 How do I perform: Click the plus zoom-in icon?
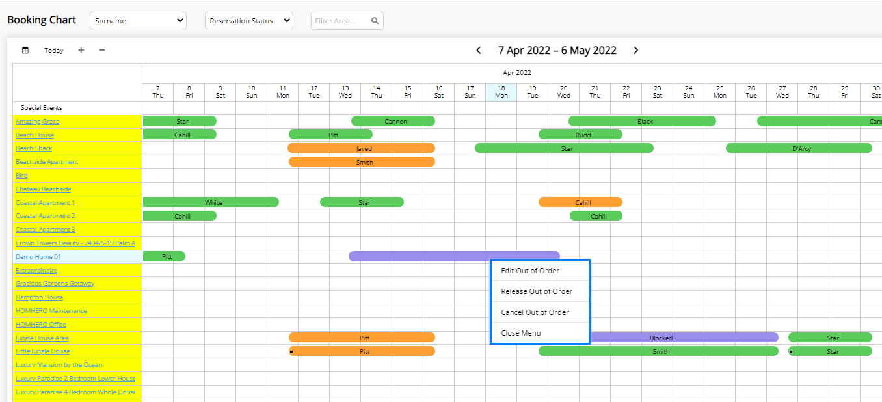[x=81, y=50]
